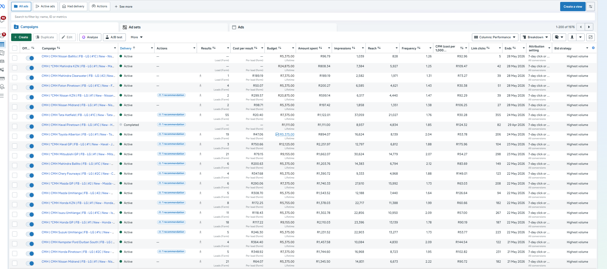
Task: Sort by the Results column arrows
Action: point(214,48)
